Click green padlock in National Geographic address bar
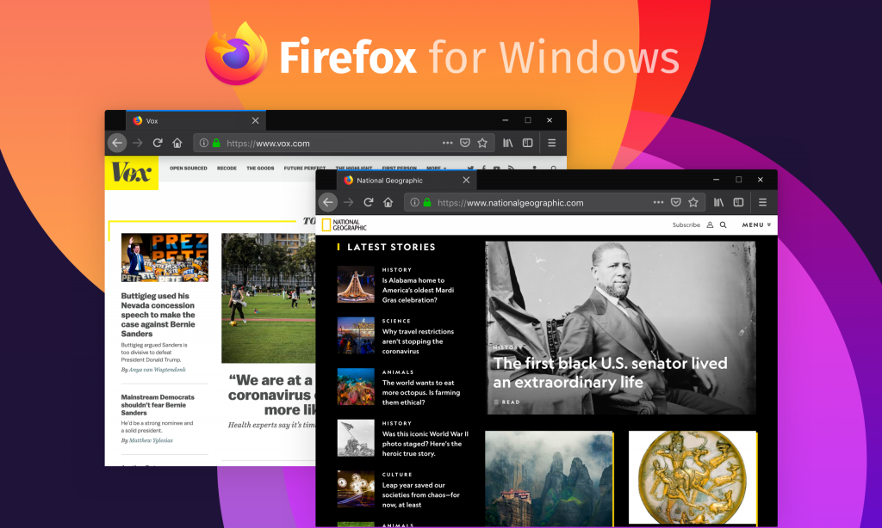This screenshot has width=882, height=528. click(x=427, y=202)
